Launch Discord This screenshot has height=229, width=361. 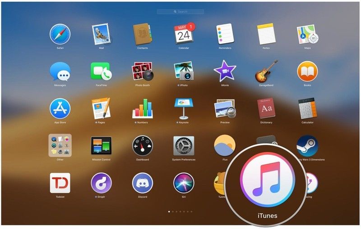coord(142,183)
